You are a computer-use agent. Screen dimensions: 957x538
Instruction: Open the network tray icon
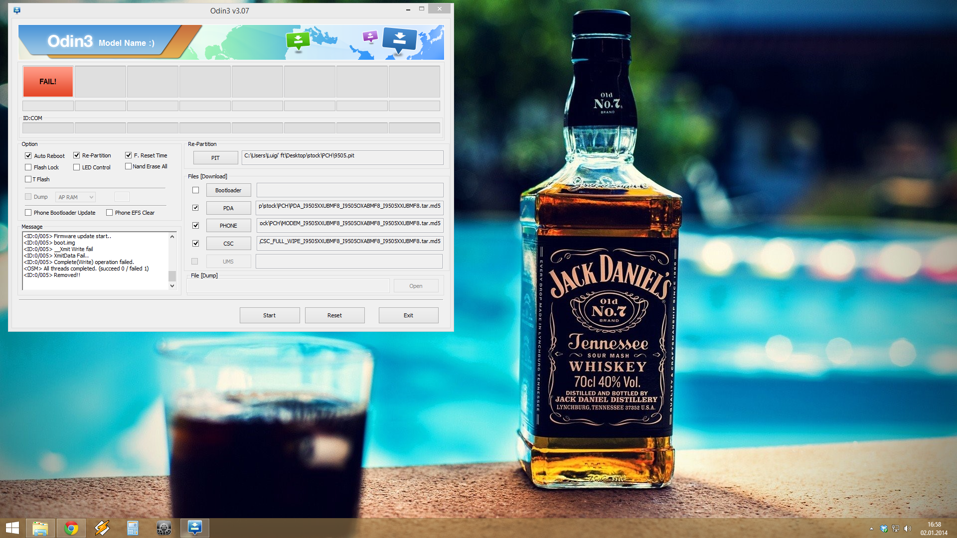click(x=896, y=529)
